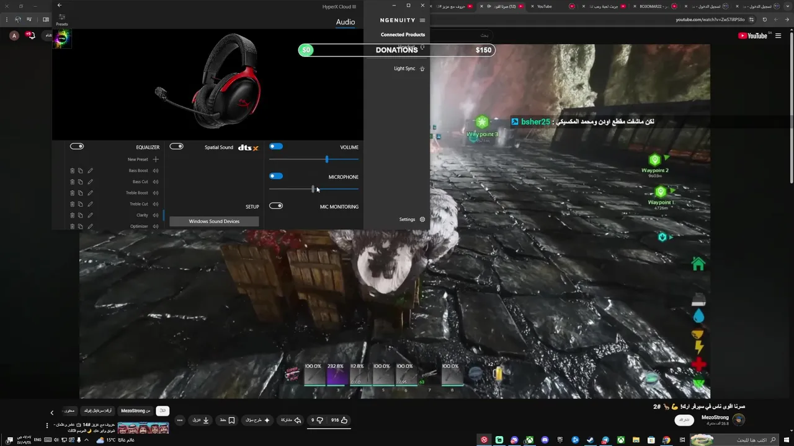794x446 pixels.
Task: Delete the Bass Boost preset
Action: pos(72,171)
